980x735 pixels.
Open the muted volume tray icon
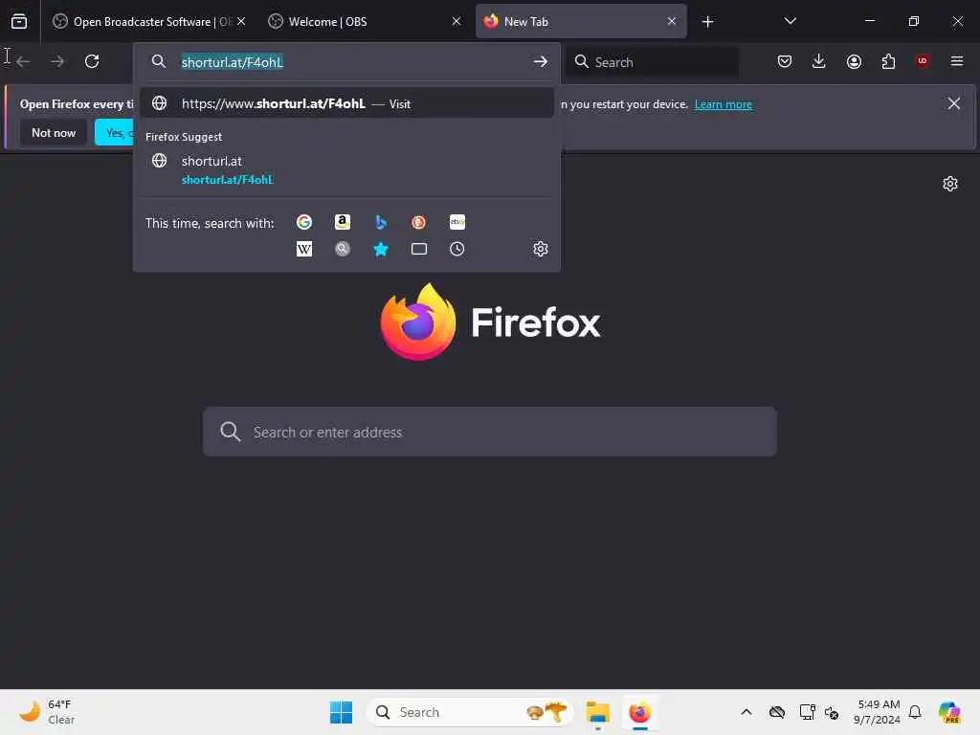(832, 712)
